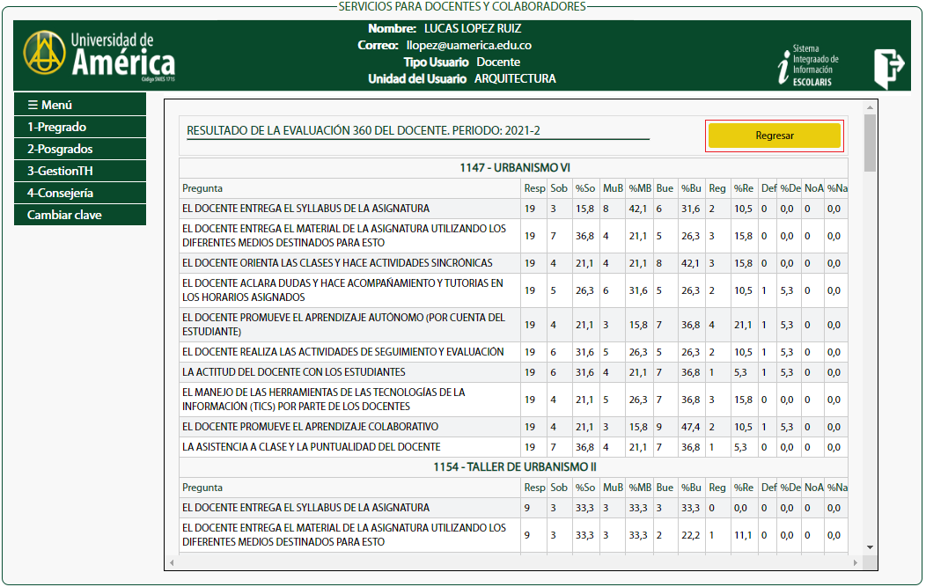
Task: Click the APRENDIZAJE COLABORATIVO question
Action: tap(310, 426)
